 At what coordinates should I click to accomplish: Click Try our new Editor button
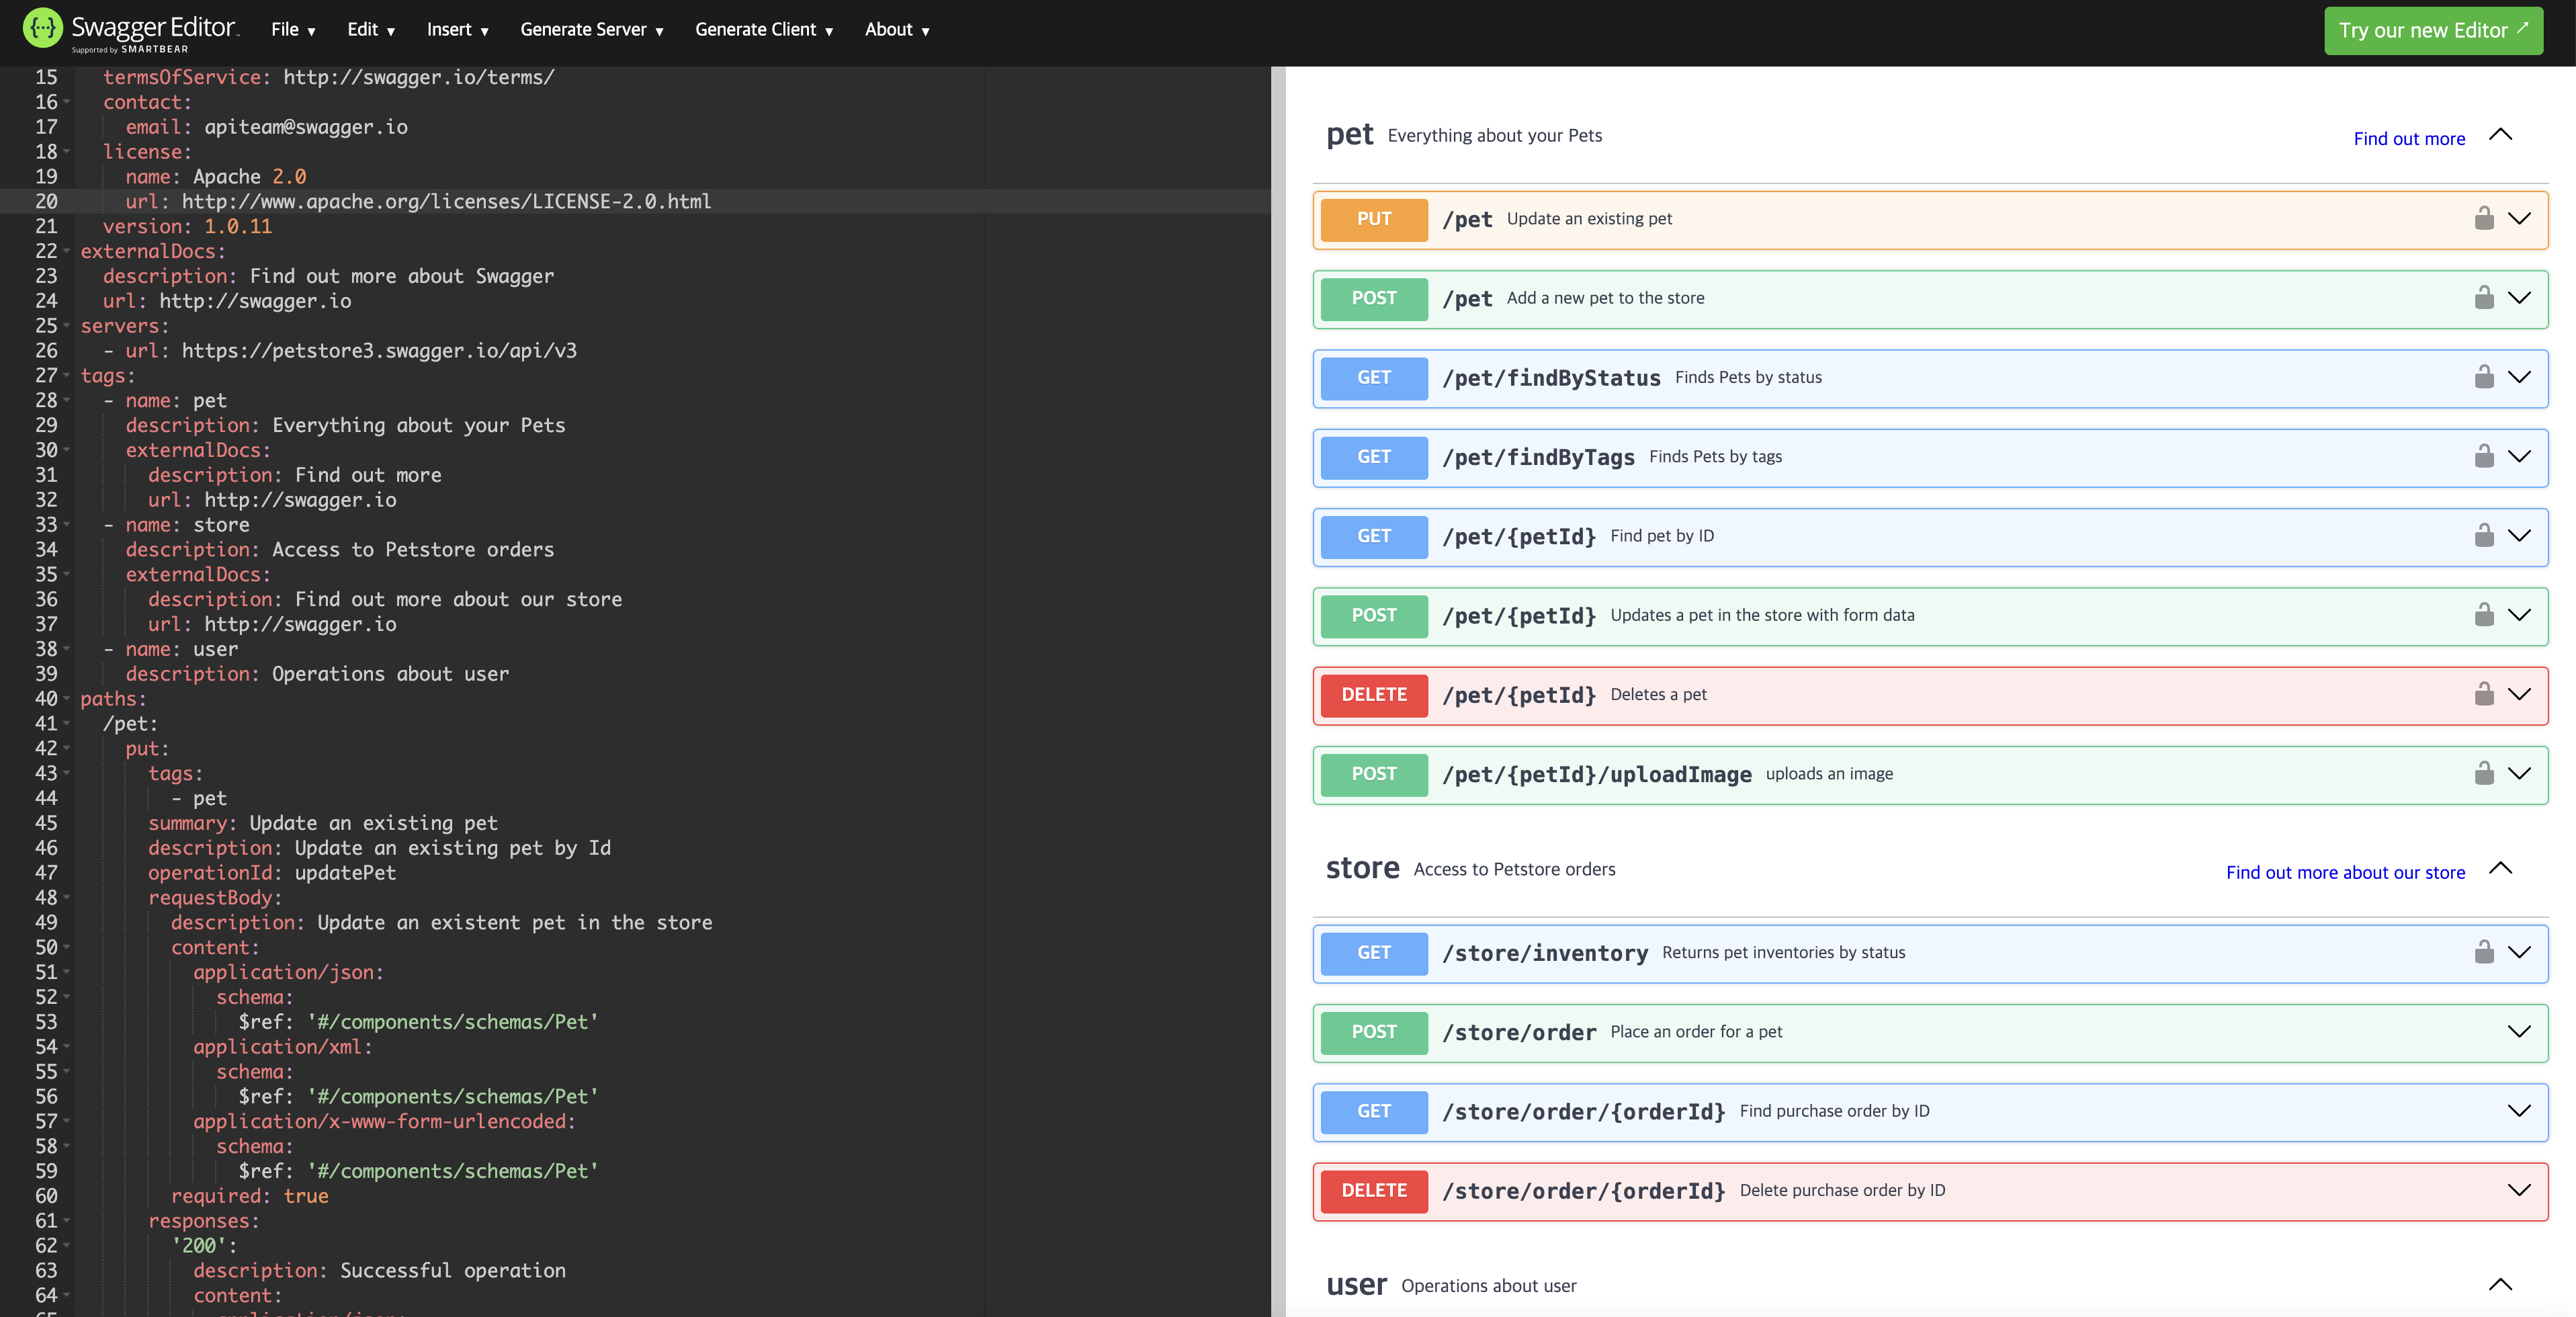[x=2433, y=31]
